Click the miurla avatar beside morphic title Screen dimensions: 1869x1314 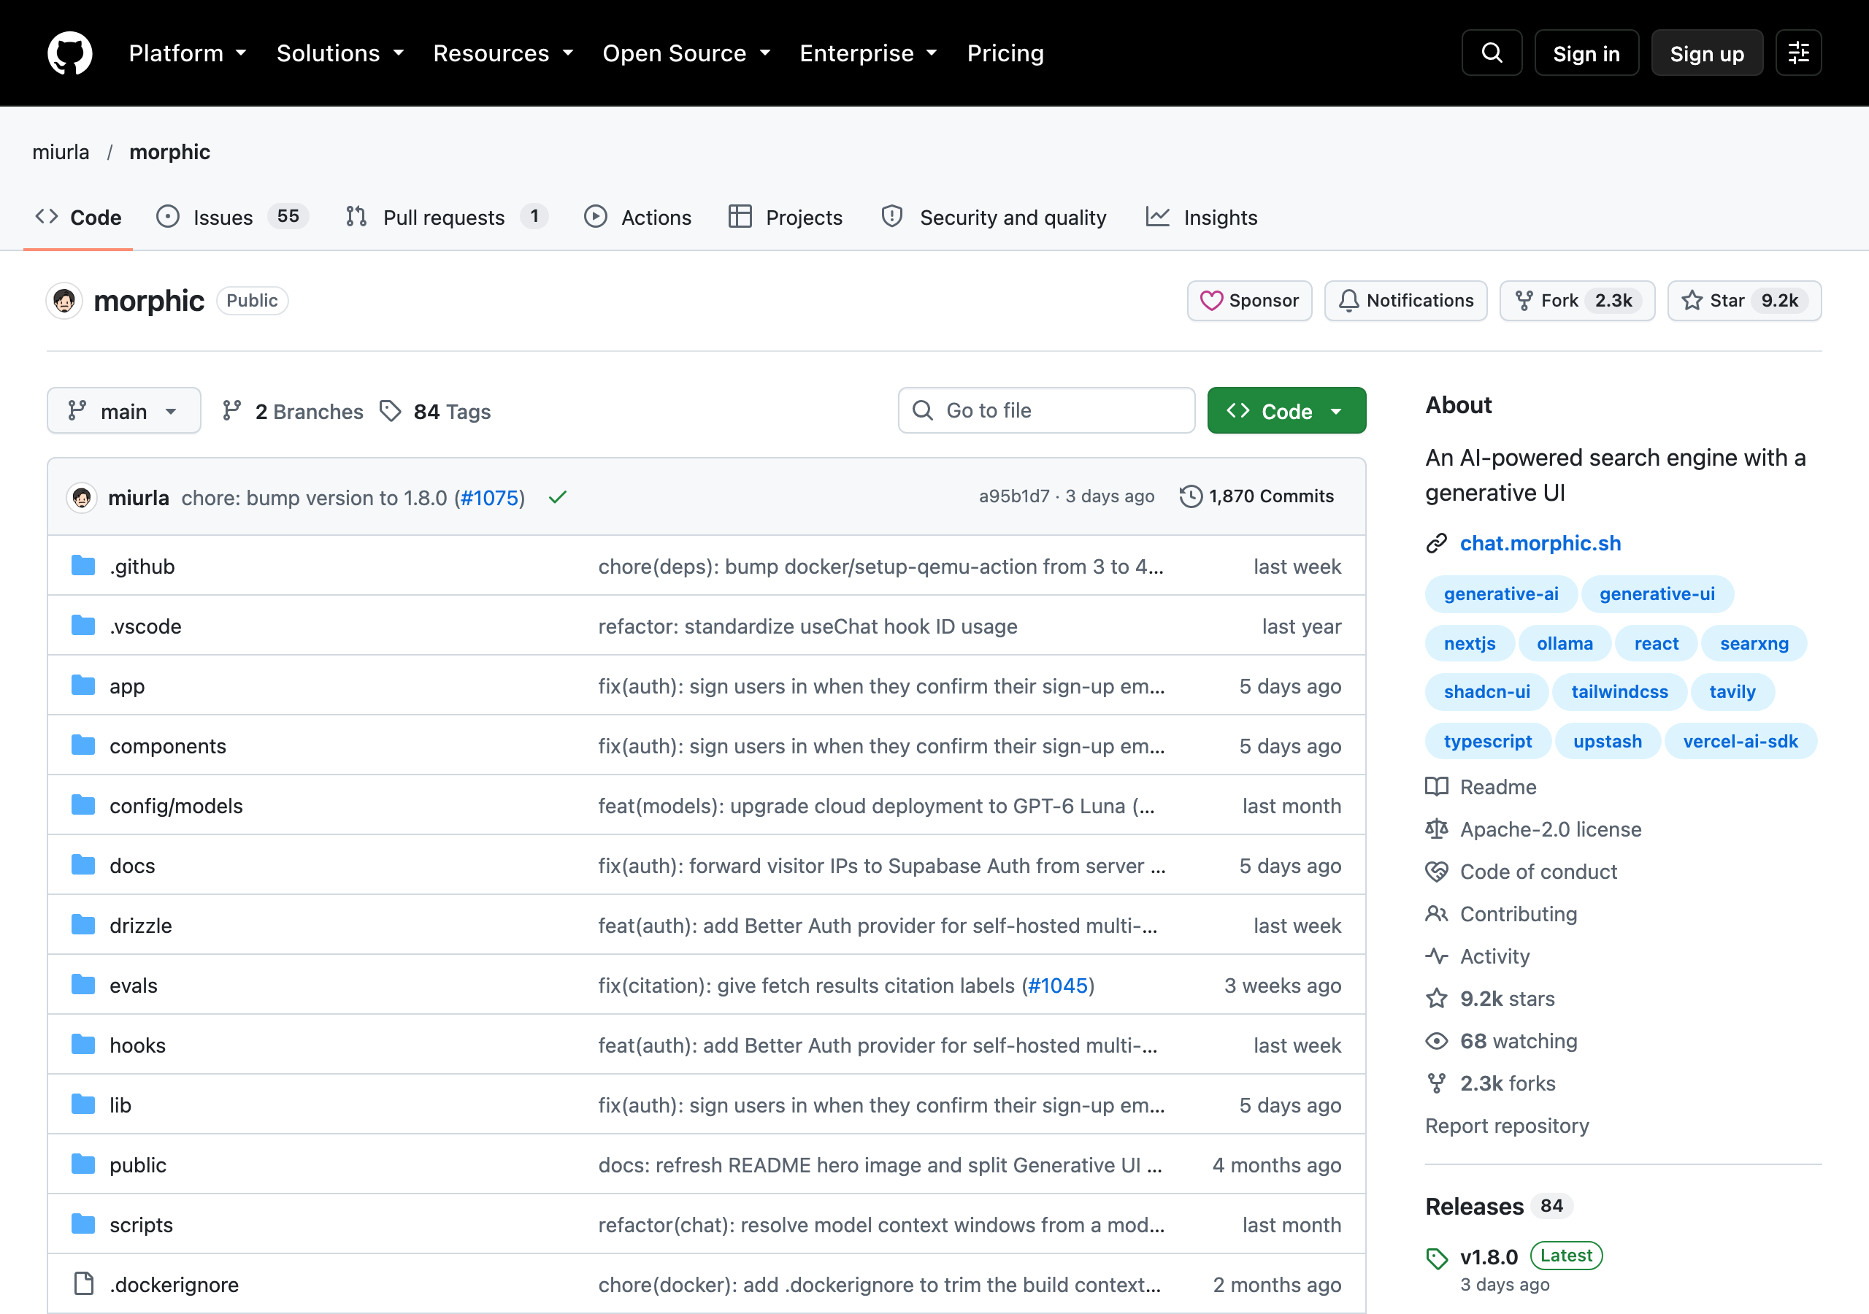pyautogui.click(x=64, y=301)
